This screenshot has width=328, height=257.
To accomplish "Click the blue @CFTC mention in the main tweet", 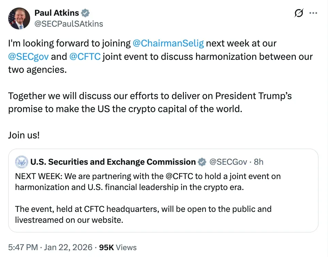I will coord(85,56).
